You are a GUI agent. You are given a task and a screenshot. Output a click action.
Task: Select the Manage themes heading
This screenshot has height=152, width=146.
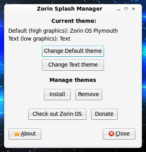(73, 80)
